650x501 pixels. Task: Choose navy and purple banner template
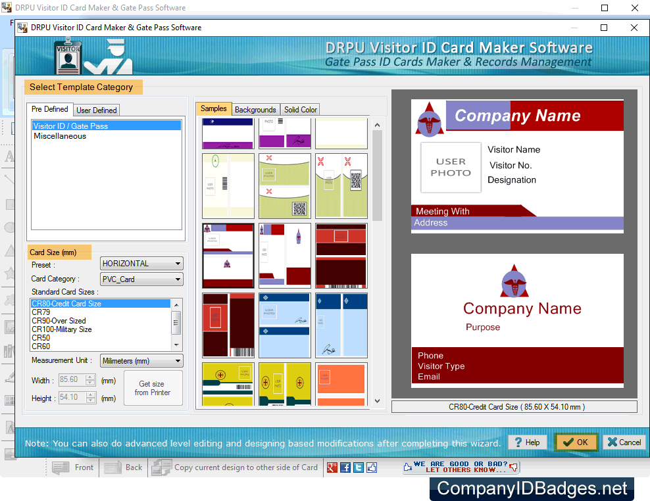pyautogui.click(x=228, y=133)
